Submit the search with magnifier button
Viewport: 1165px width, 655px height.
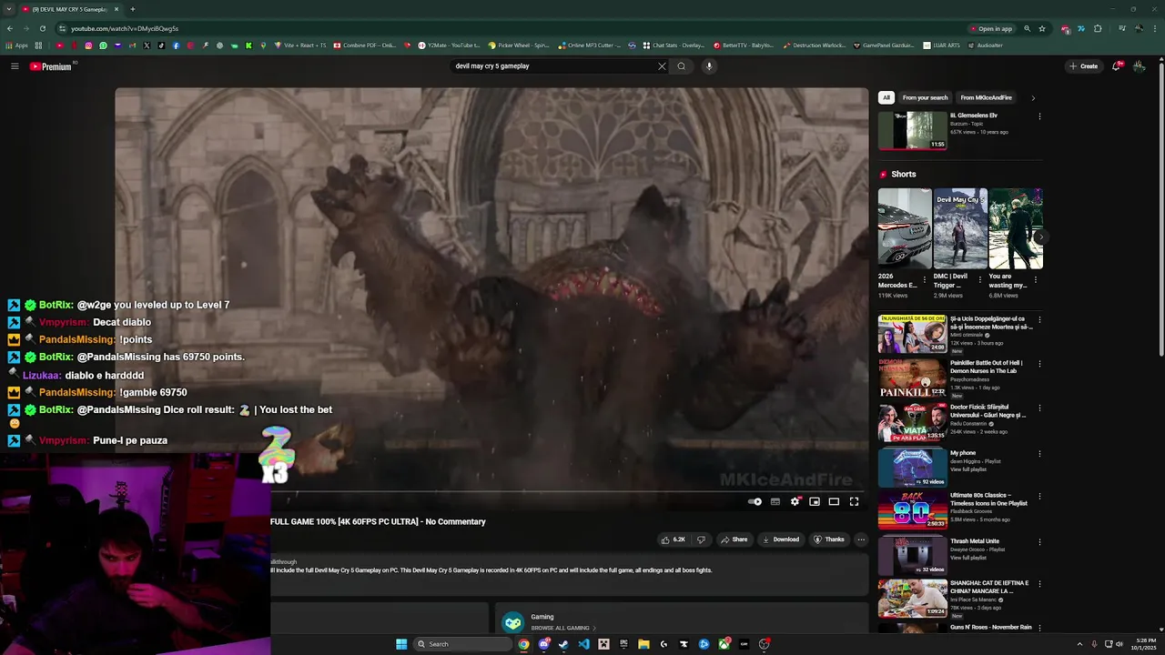tap(681, 66)
